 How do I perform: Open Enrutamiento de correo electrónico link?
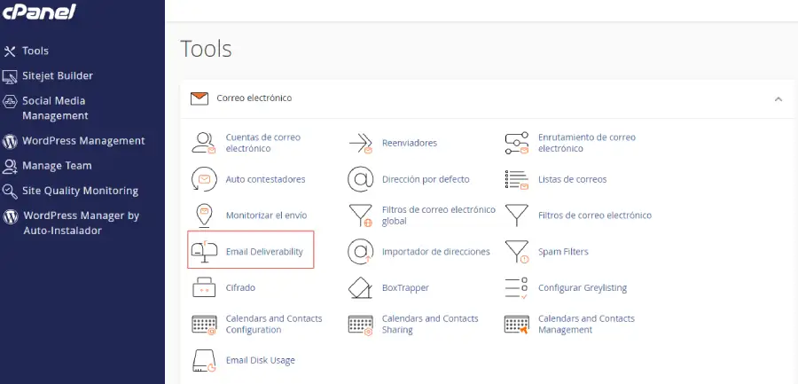pos(587,143)
